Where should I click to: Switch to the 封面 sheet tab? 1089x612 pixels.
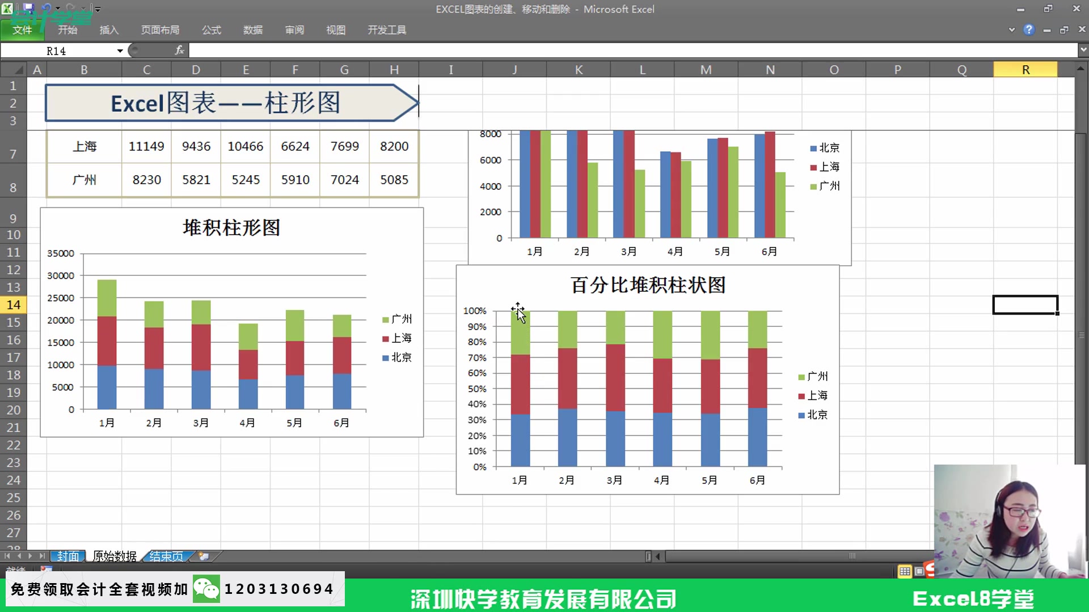(x=68, y=556)
